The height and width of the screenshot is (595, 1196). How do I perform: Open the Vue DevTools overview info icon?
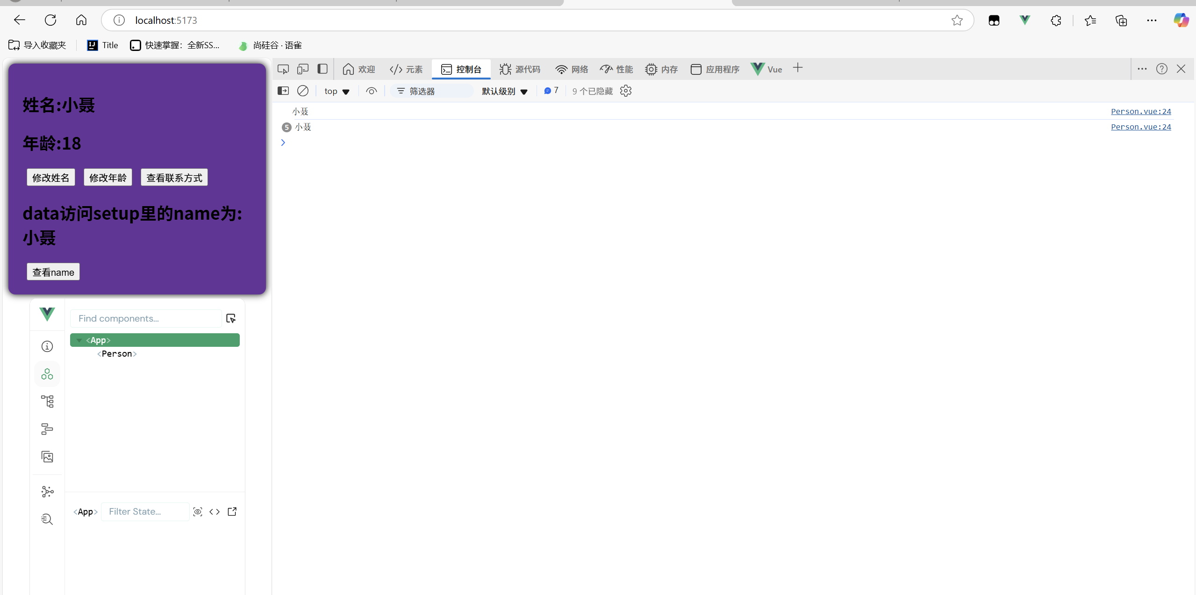pos(47,346)
